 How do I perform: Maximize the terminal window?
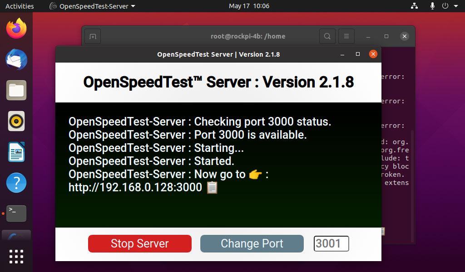click(x=386, y=36)
